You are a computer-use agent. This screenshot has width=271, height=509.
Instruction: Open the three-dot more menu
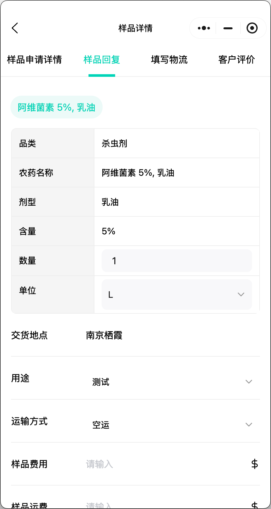click(x=204, y=28)
